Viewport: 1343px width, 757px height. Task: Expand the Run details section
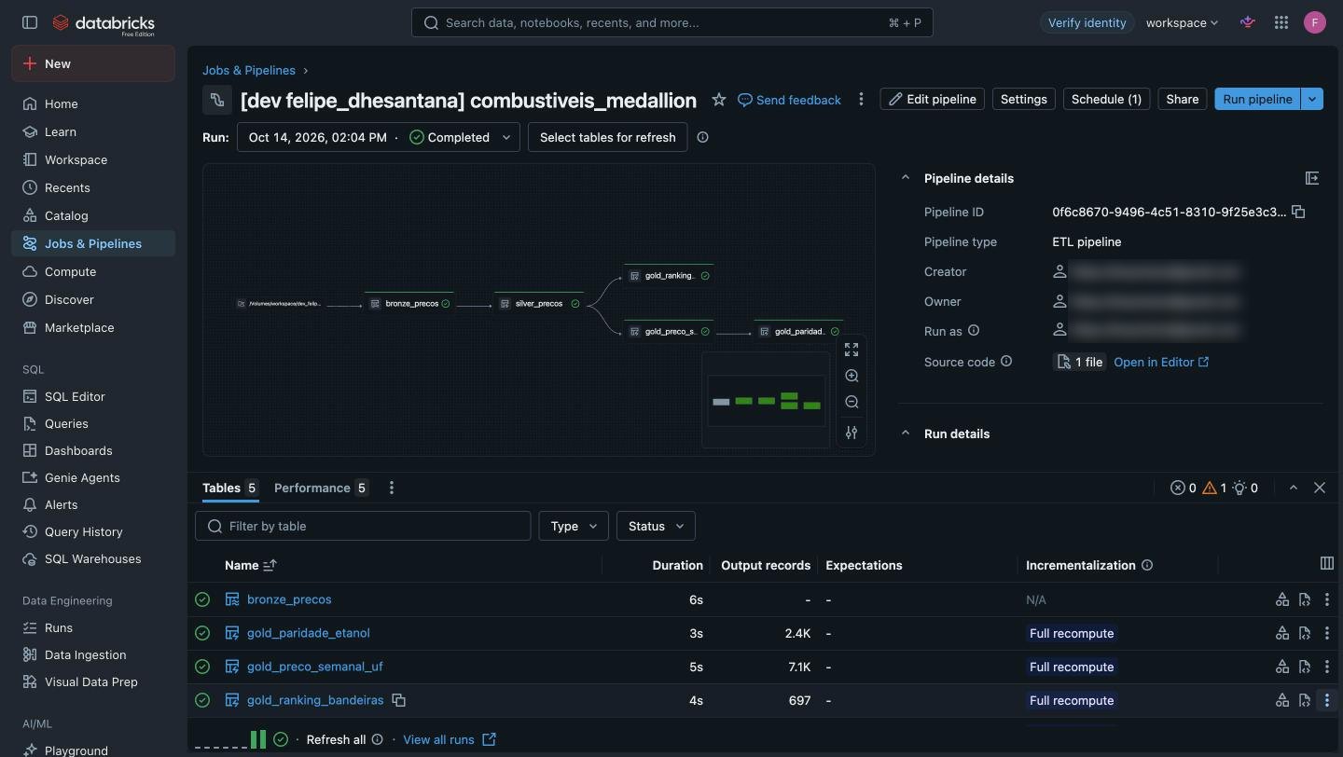coord(905,434)
